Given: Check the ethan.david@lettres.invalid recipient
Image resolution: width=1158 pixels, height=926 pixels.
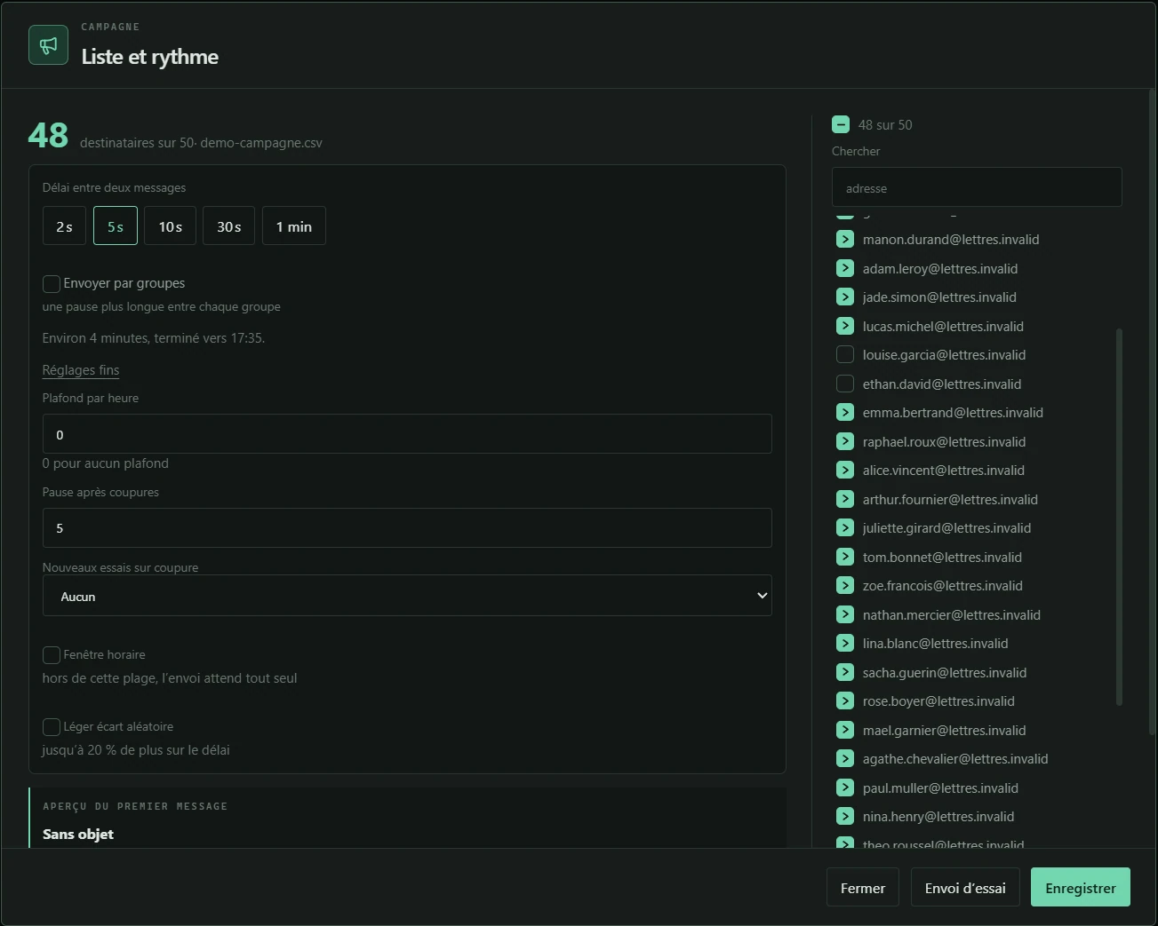Looking at the screenshot, I should tap(845, 384).
